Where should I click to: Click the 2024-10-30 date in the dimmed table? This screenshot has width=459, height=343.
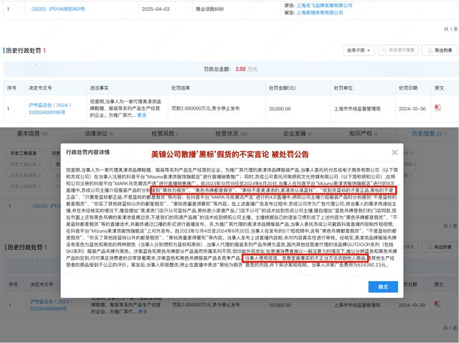(412, 305)
